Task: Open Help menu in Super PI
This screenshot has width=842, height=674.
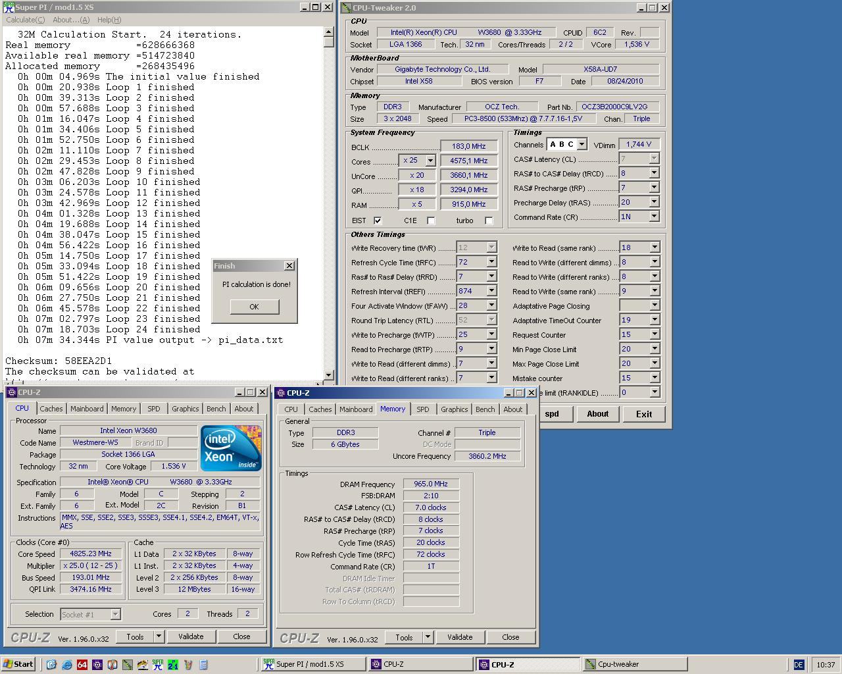Action: [x=109, y=20]
